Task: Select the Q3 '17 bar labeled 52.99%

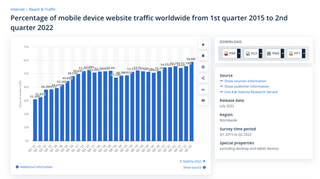Action: [89, 105]
